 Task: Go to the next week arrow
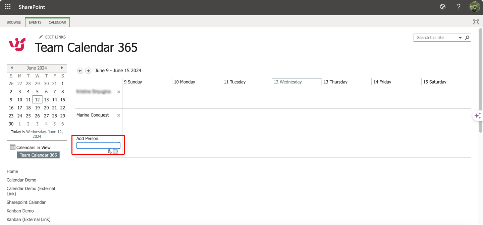[88, 71]
